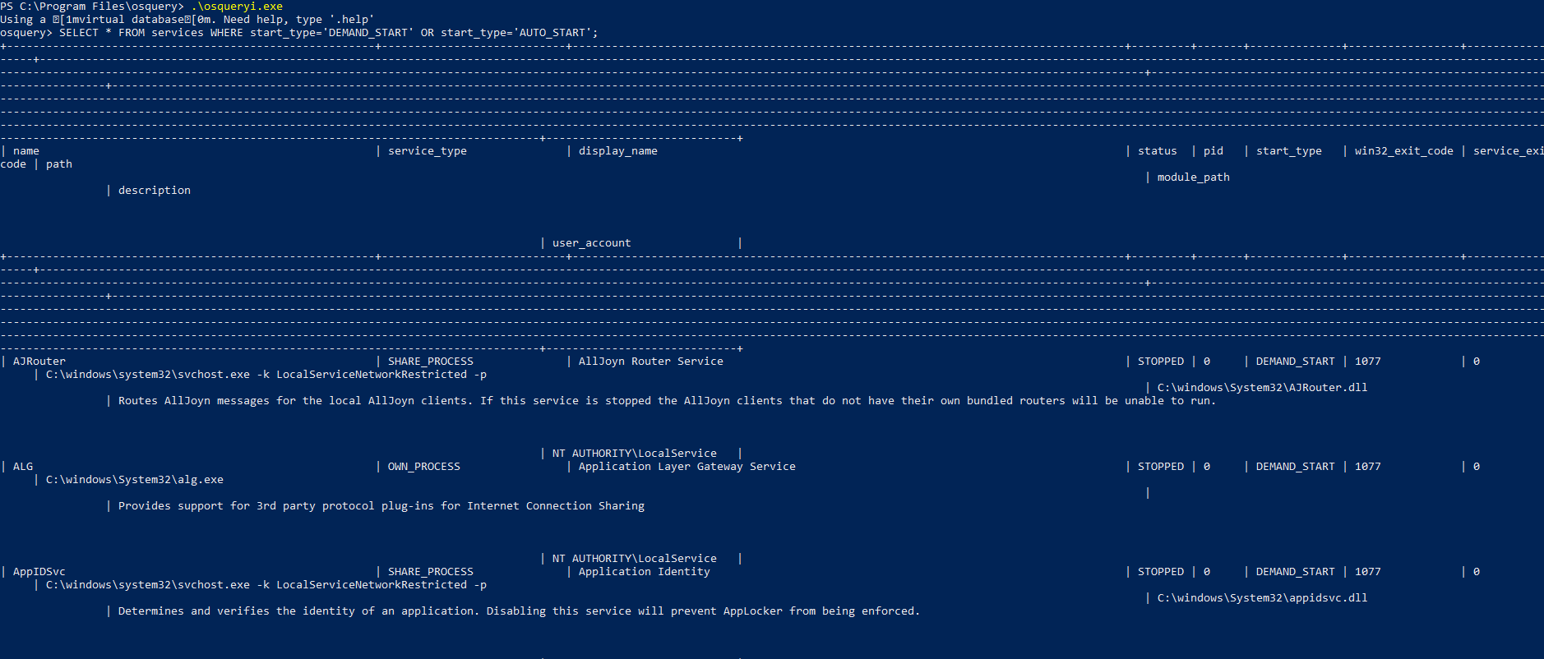Click the user_account column header

tap(591, 243)
